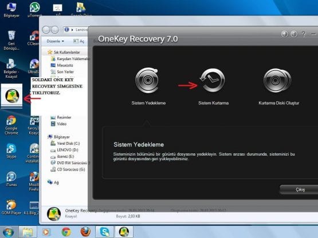Open the Belgeler - Kısayol desktop shortcut

pyautogui.click(x=11, y=69)
